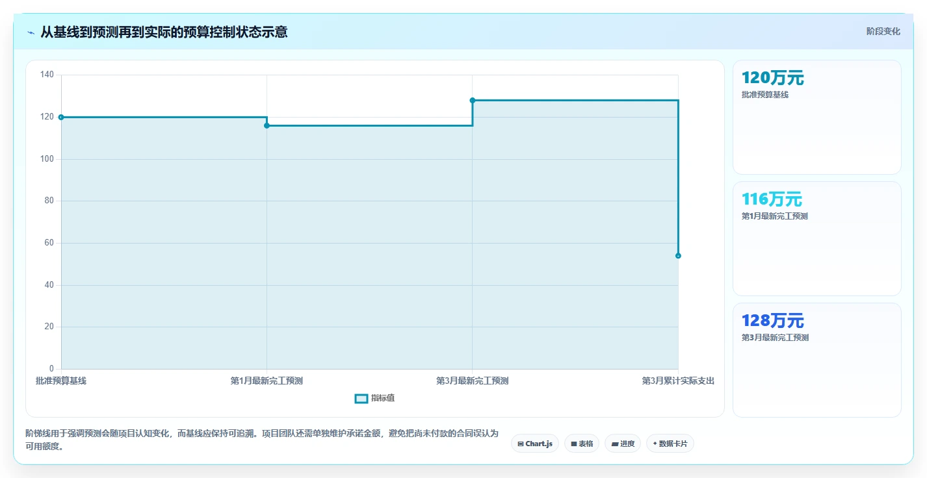Click the 指标值 legend label

(382, 398)
